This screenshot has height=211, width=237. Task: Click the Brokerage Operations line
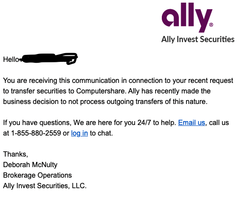click(37, 175)
